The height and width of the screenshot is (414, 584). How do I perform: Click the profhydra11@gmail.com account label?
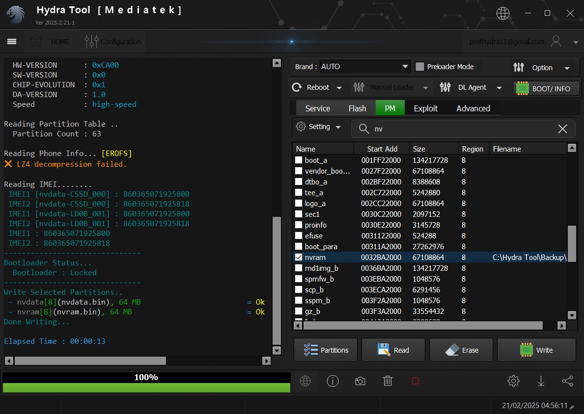pos(506,42)
